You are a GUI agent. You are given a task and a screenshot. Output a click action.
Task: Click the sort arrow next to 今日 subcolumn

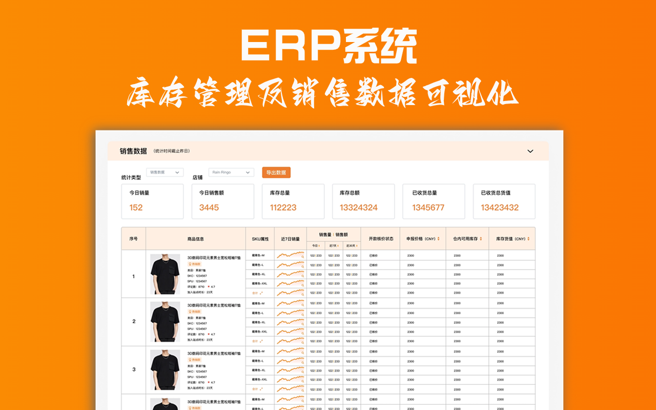pos(319,245)
